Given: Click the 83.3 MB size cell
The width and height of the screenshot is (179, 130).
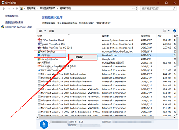Looking at the screenshot, I should [x=167, y=40].
